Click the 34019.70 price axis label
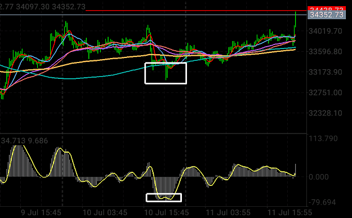Screen dimensions: 352x218 (x=326, y=31)
